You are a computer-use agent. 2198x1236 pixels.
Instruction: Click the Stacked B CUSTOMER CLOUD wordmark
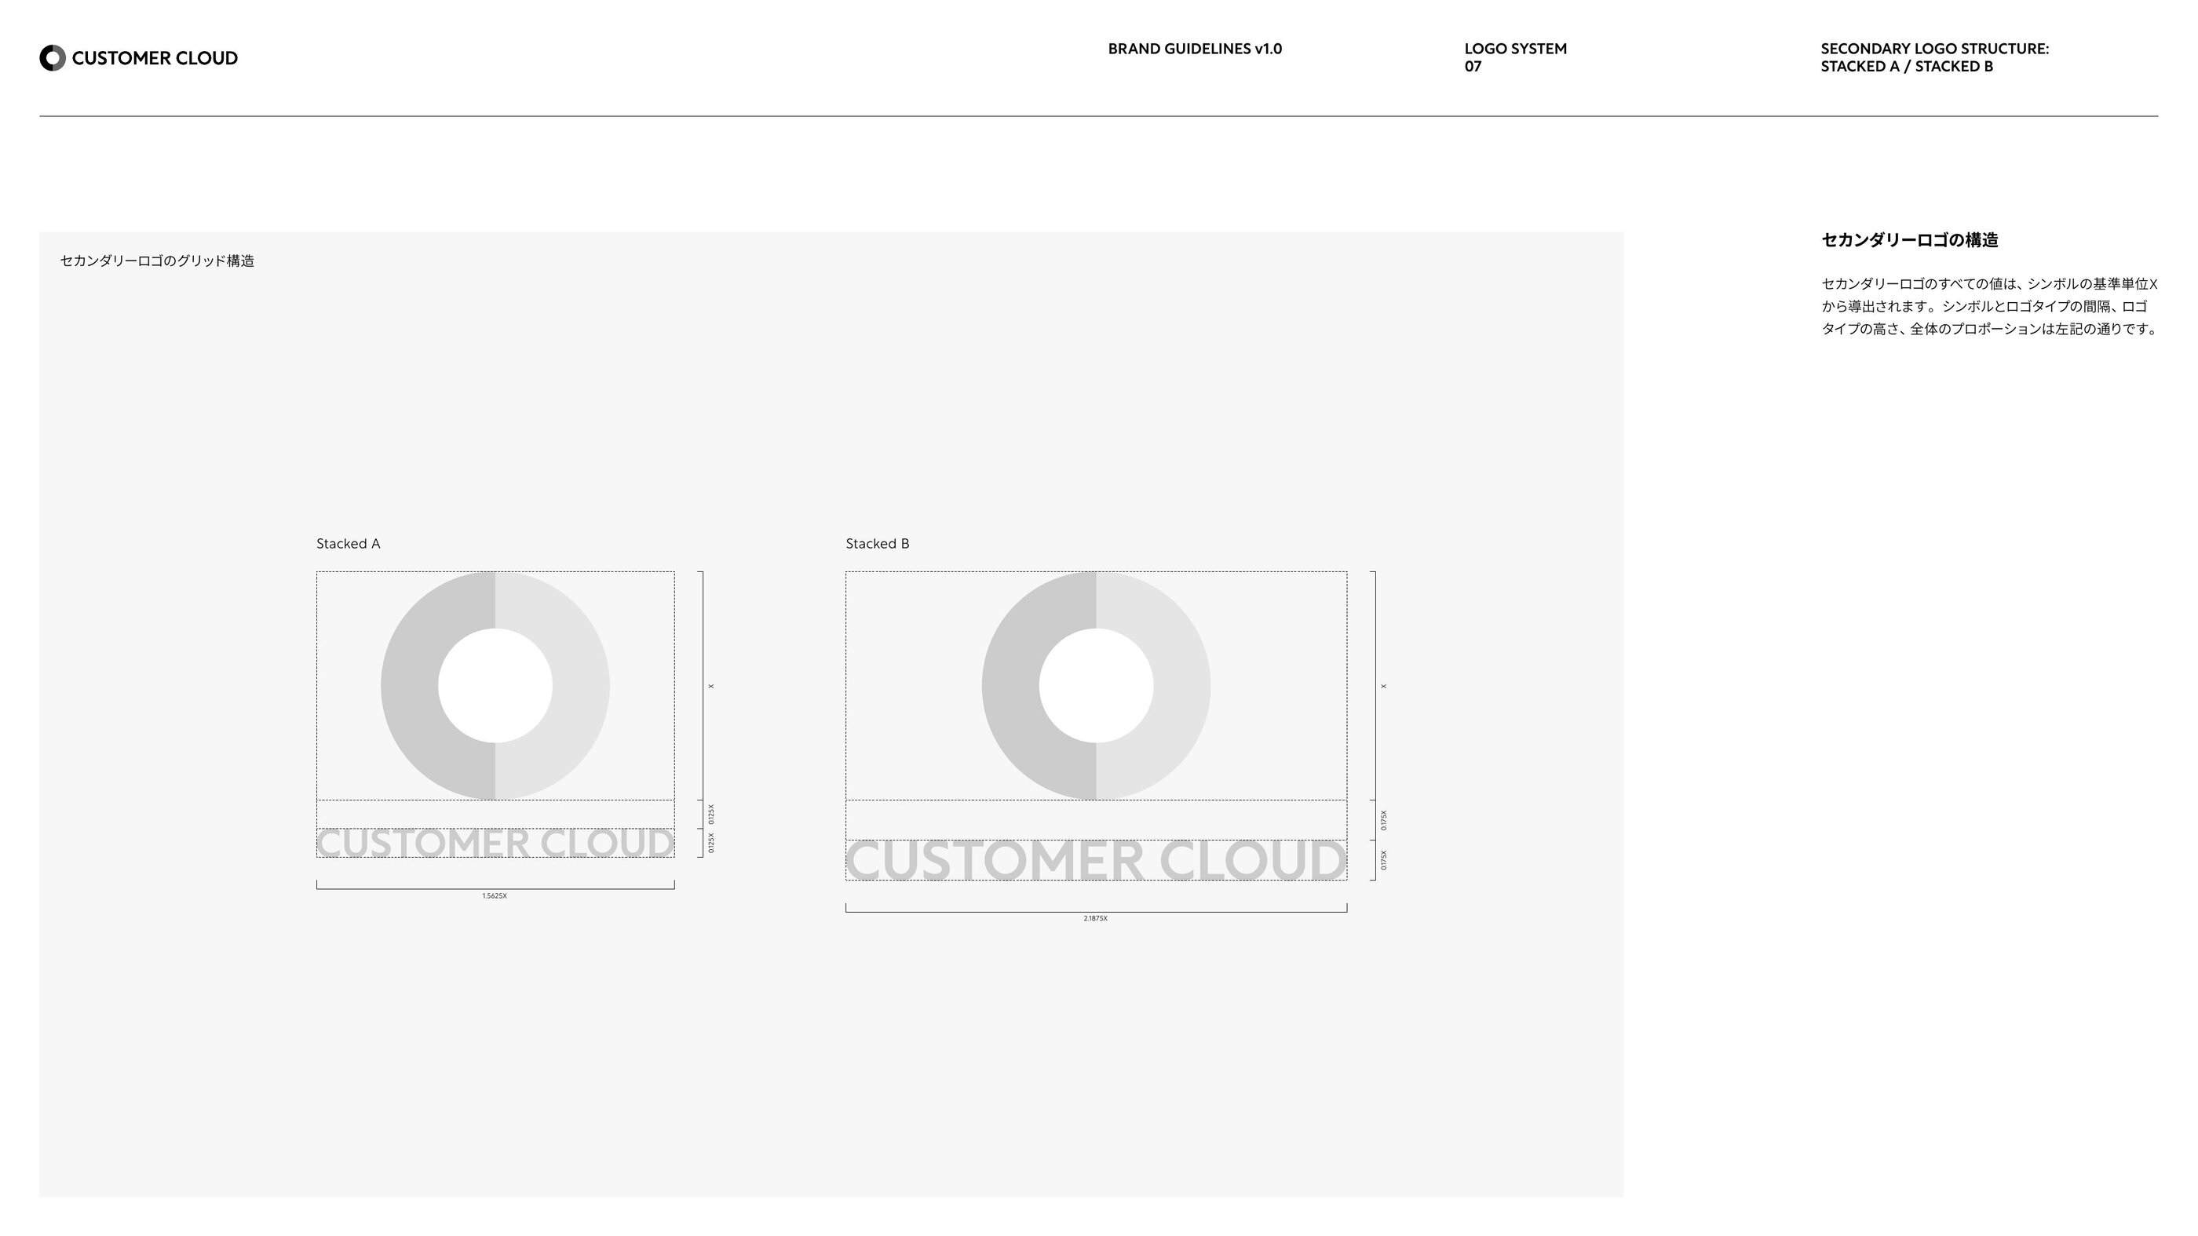[x=1096, y=860]
